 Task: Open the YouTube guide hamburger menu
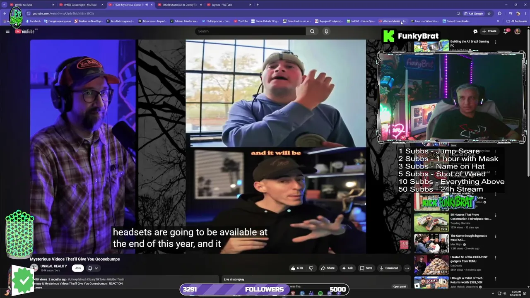[x=7, y=31]
